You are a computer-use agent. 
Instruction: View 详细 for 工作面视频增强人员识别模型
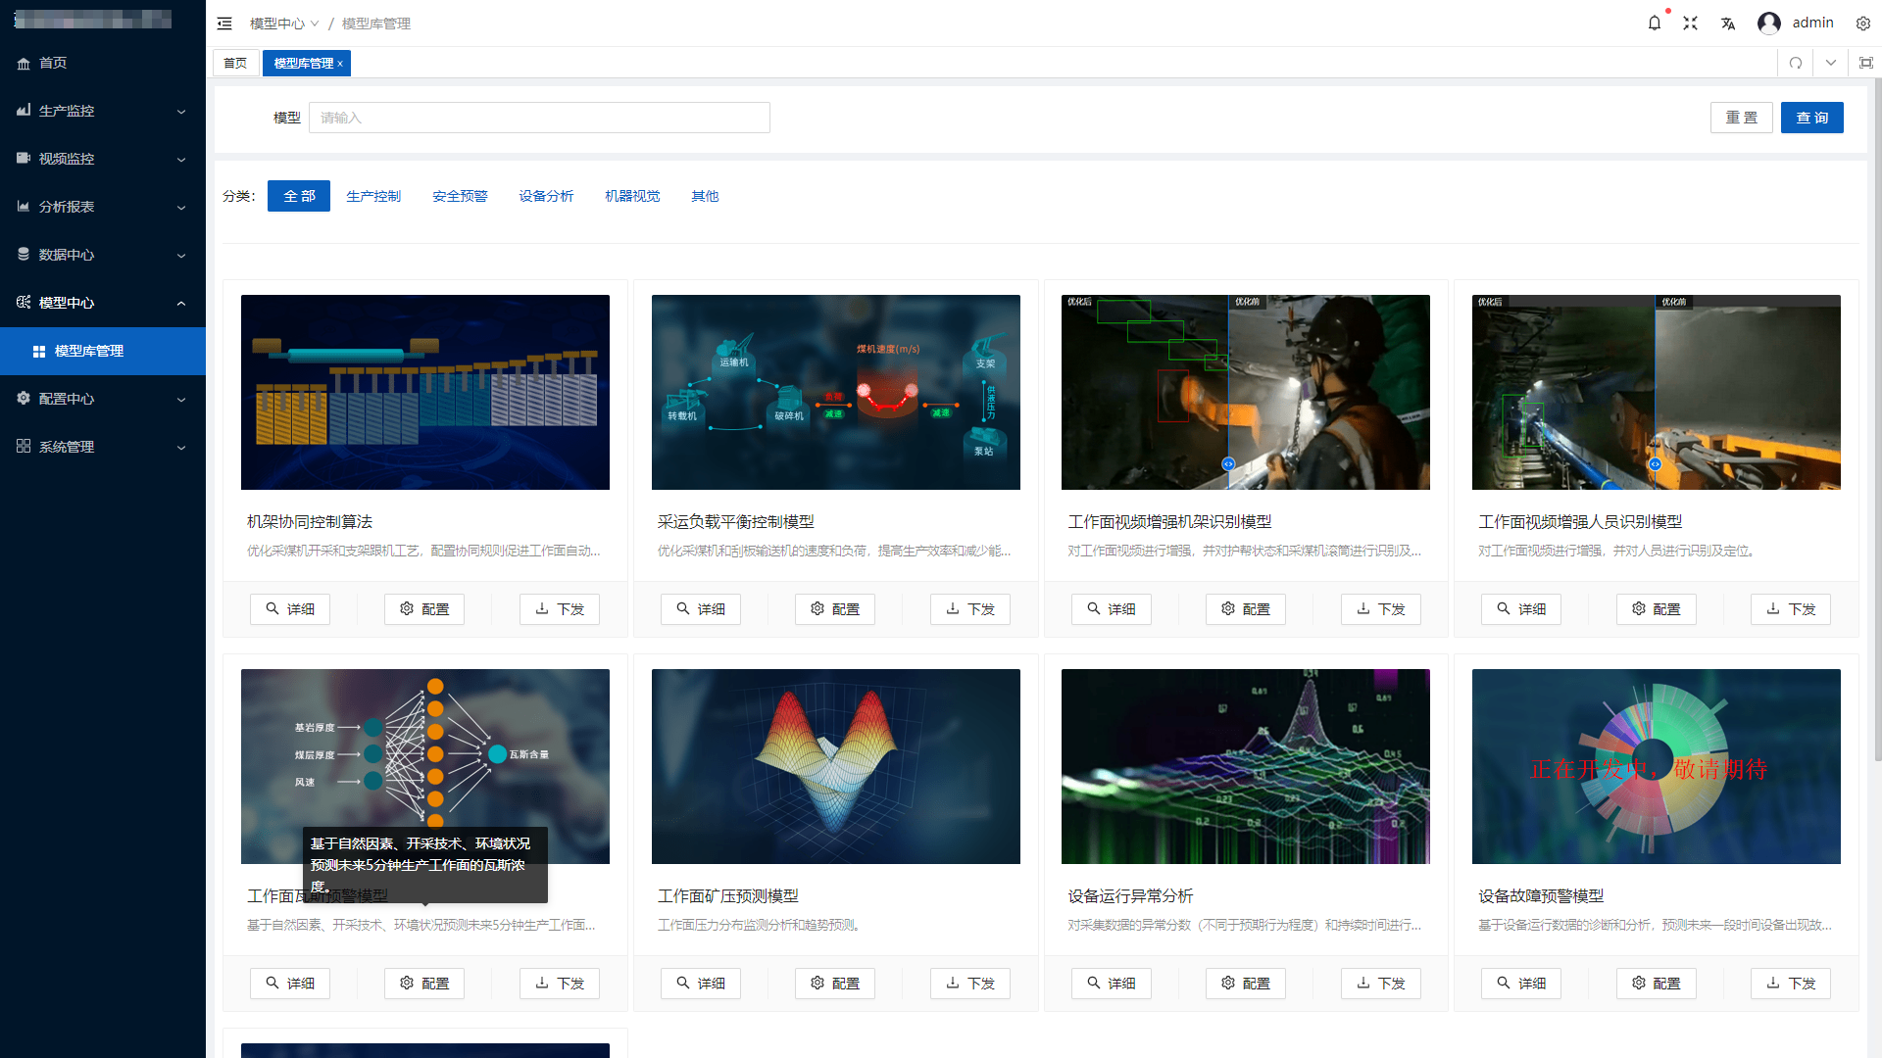click(x=1521, y=609)
